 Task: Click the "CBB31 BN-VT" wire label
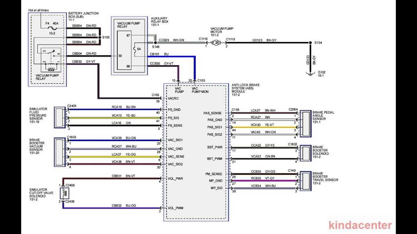pyautogui.click(x=123, y=176)
